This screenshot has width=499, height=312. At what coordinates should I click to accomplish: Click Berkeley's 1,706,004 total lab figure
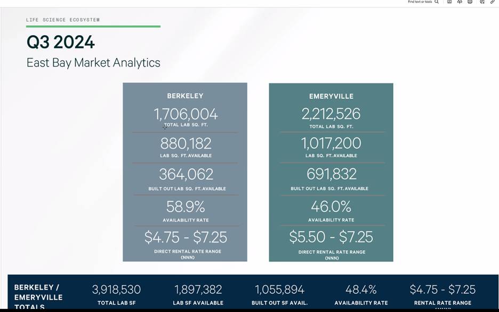point(186,114)
